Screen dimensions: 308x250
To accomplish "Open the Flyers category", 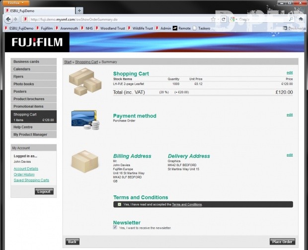I will tap(34, 76).
